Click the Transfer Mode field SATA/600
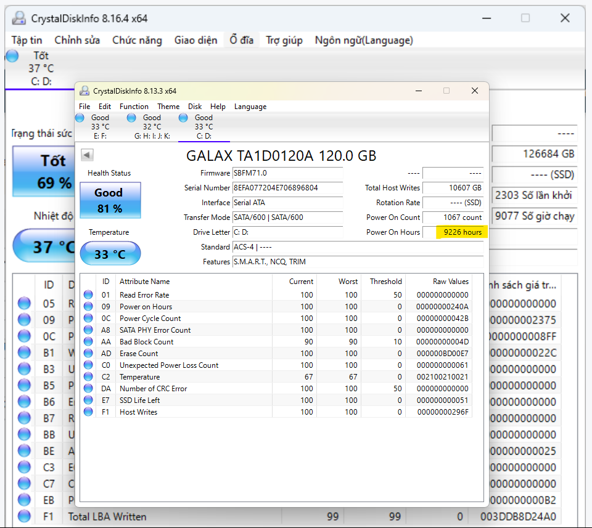This screenshot has width=592, height=528. pos(288,217)
